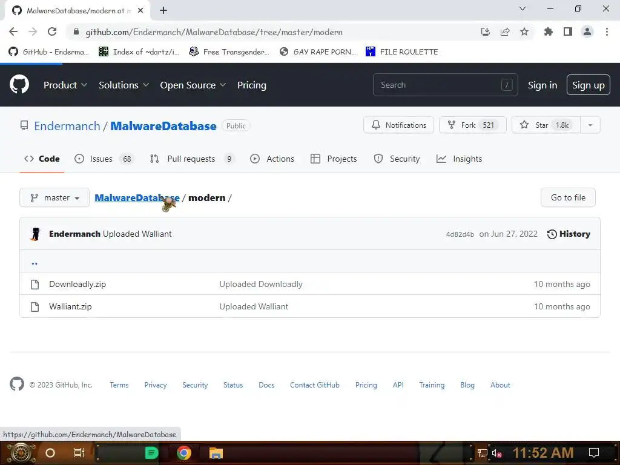Switch to the Security tab
620x465 pixels.
click(397, 159)
